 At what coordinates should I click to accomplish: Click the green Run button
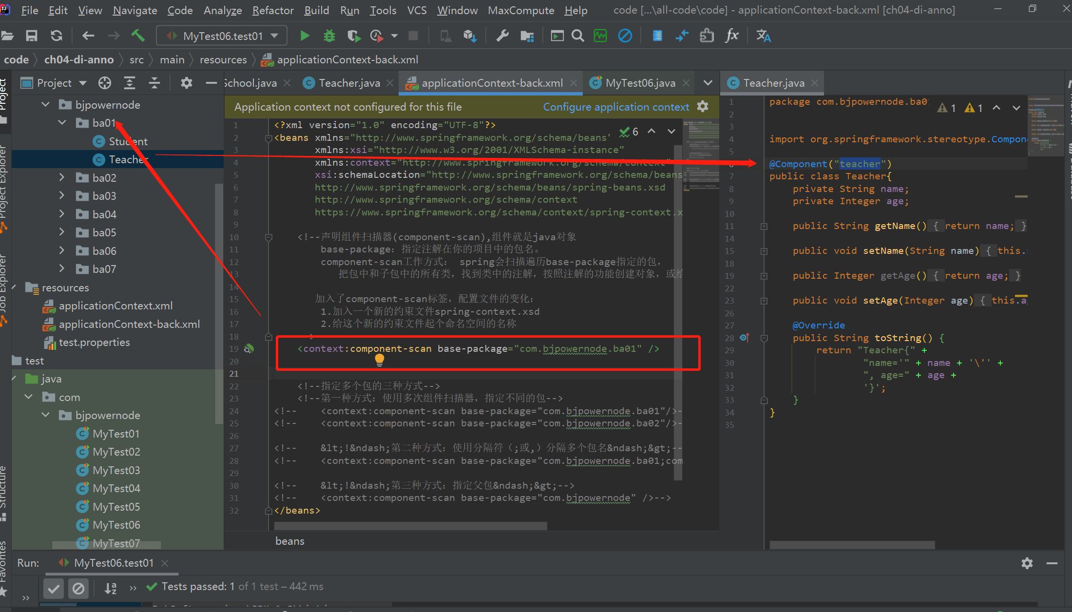pyautogui.click(x=305, y=36)
